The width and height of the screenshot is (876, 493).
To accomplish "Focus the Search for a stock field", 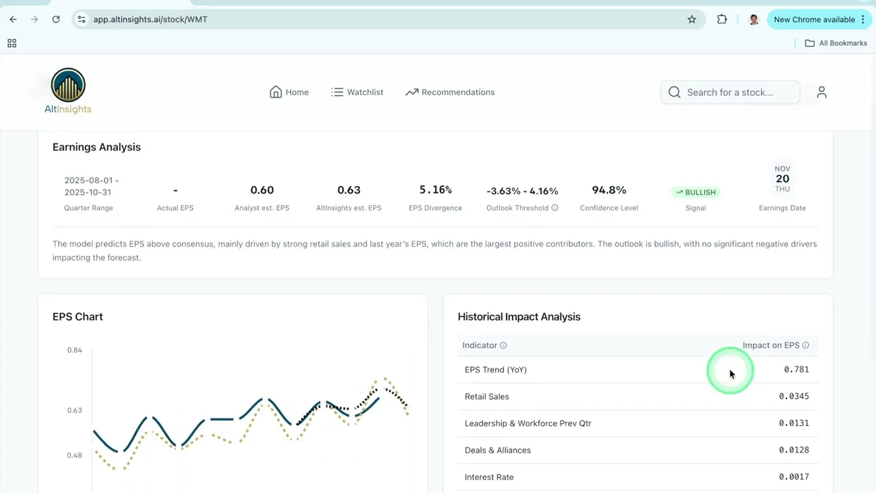I will 730,92.
